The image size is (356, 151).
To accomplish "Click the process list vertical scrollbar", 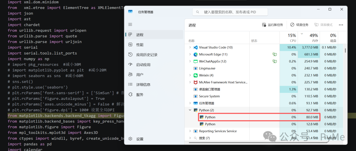I will click(345, 50).
